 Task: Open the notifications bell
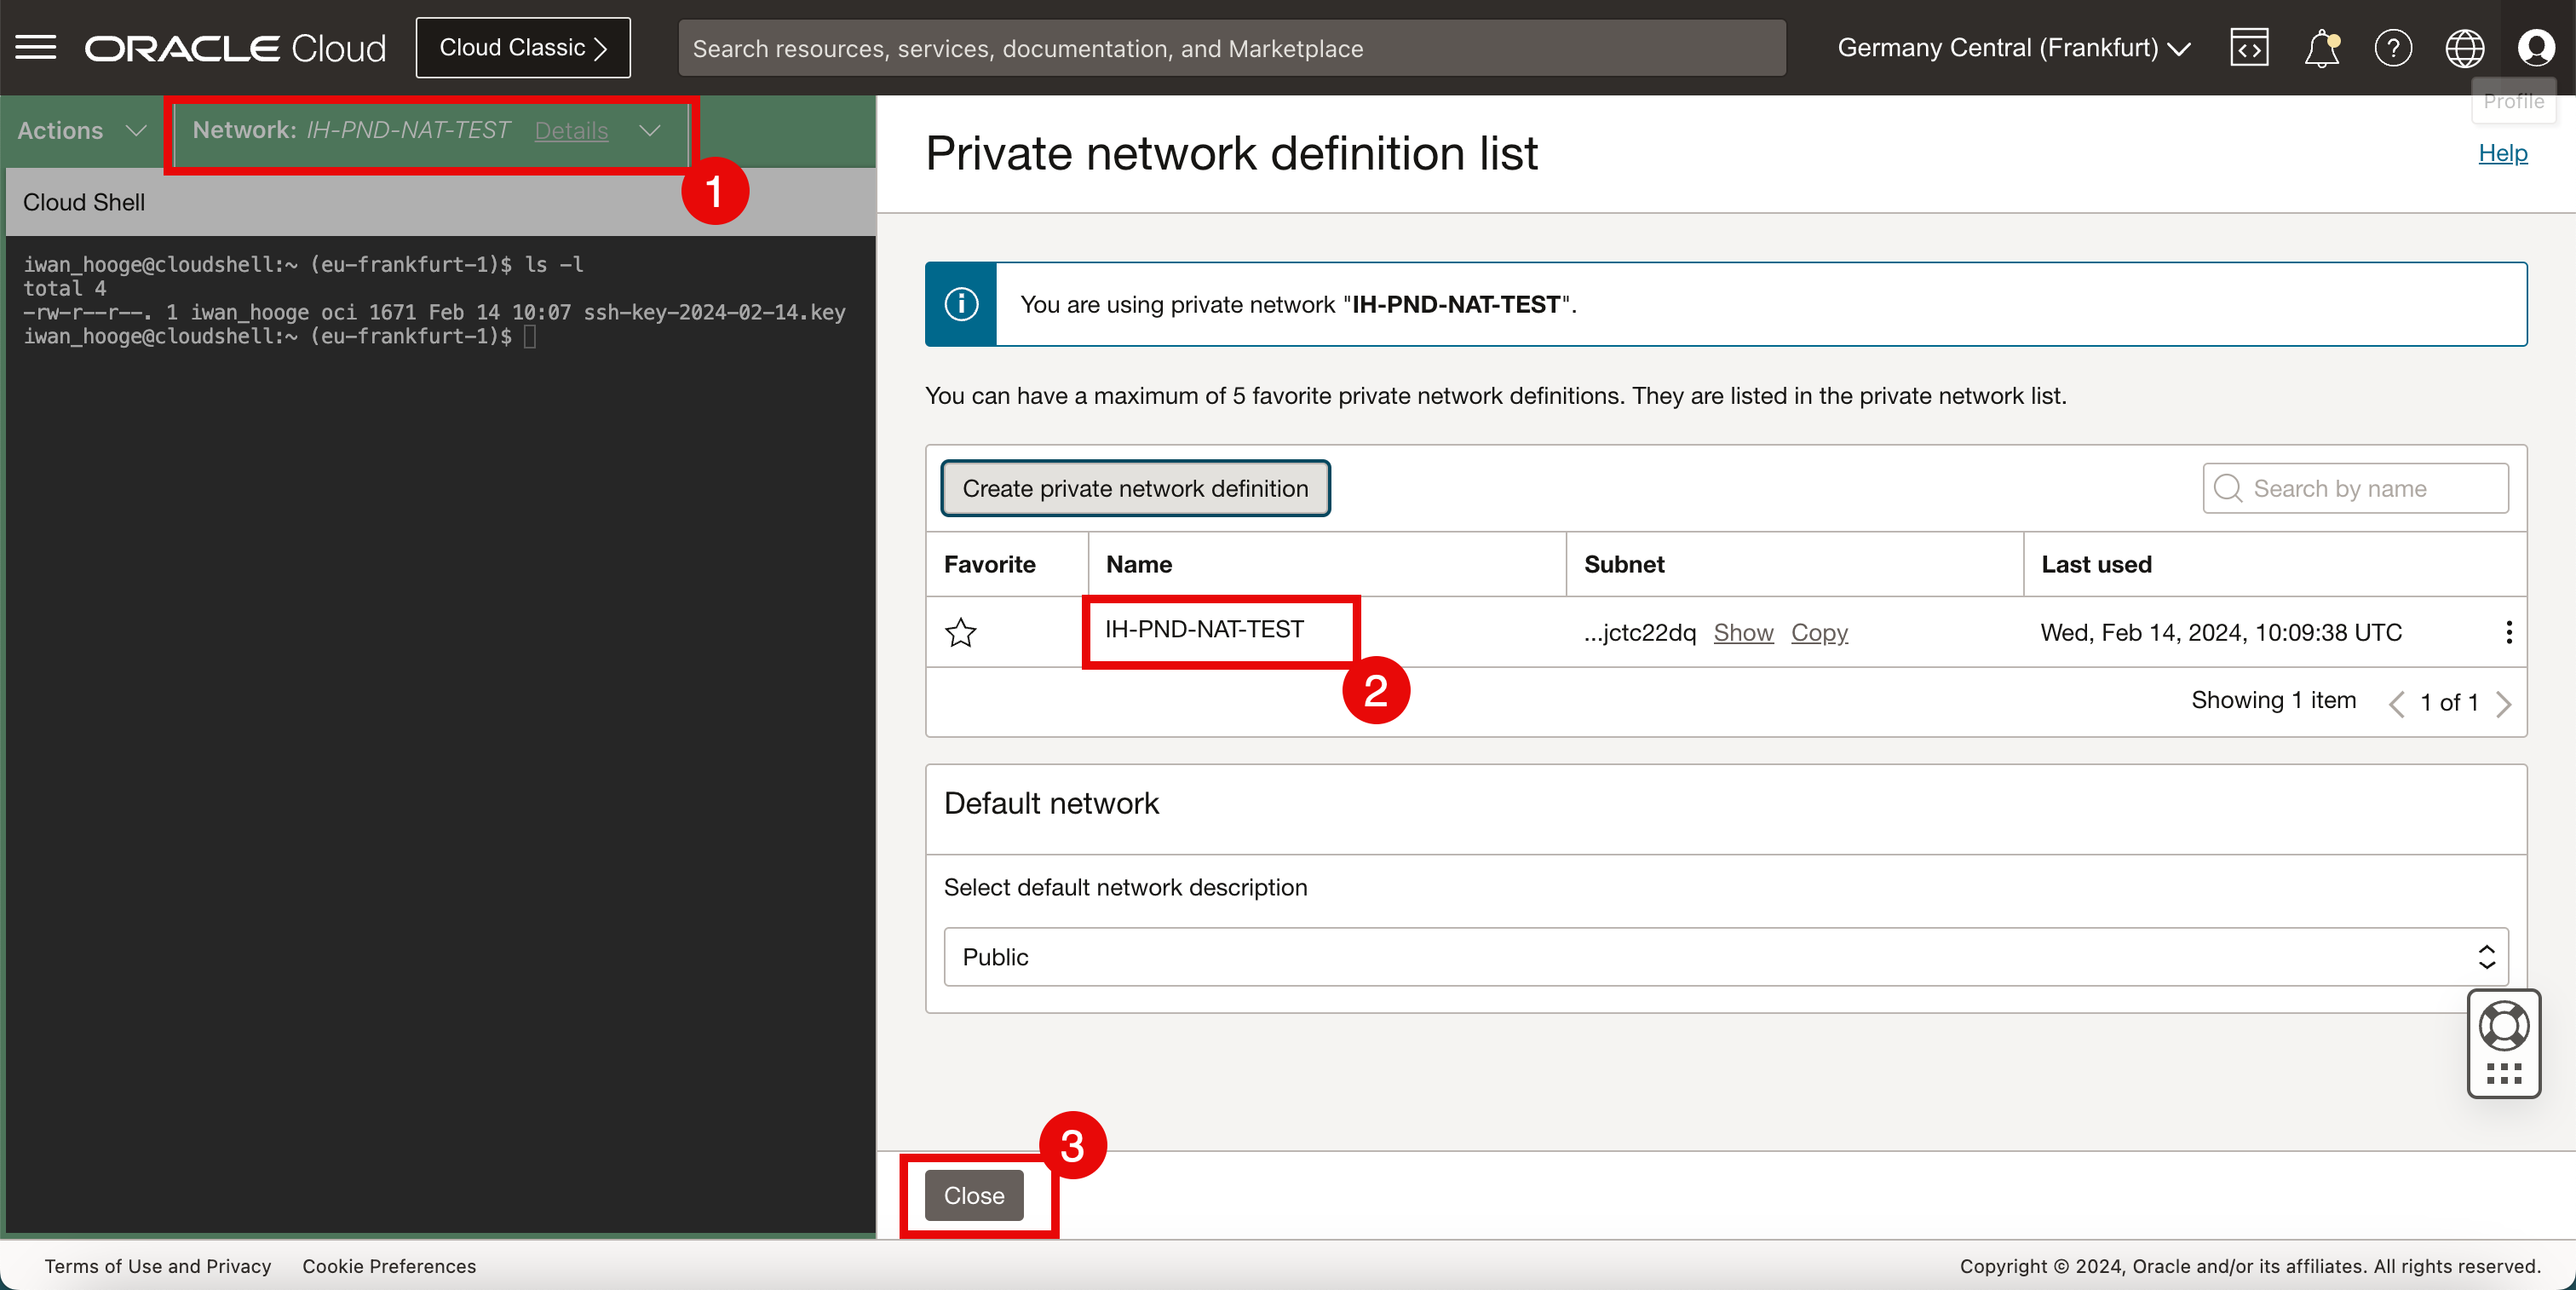tap(2321, 47)
